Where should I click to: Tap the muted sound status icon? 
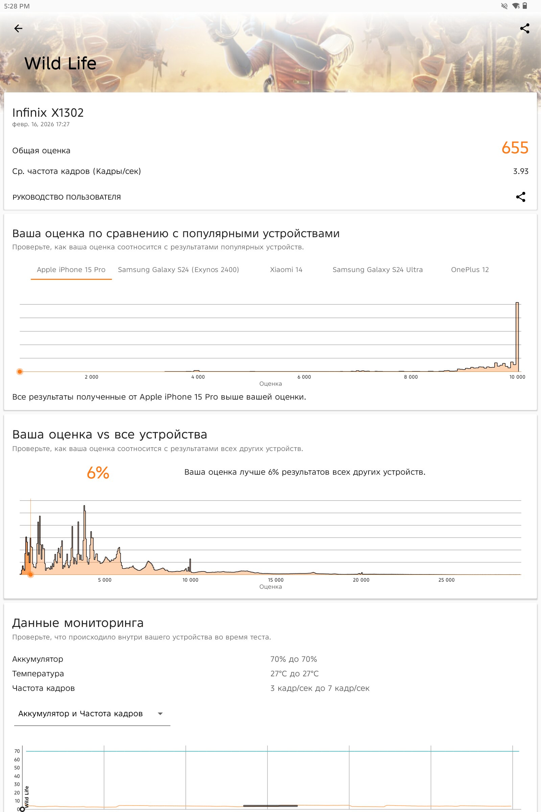504,6
